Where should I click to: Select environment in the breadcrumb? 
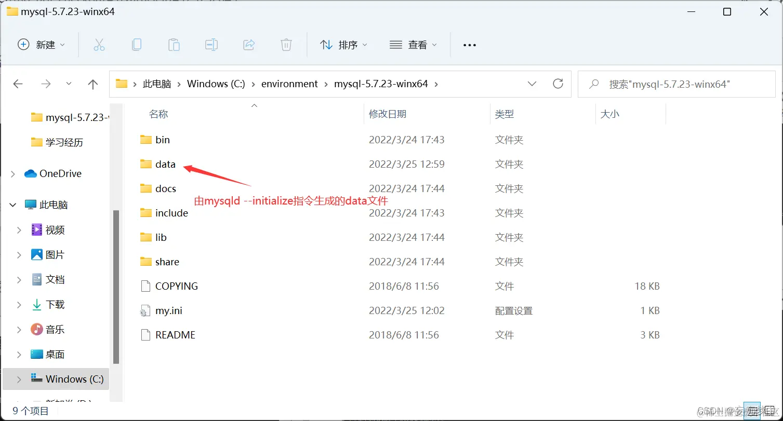coord(289,84)
